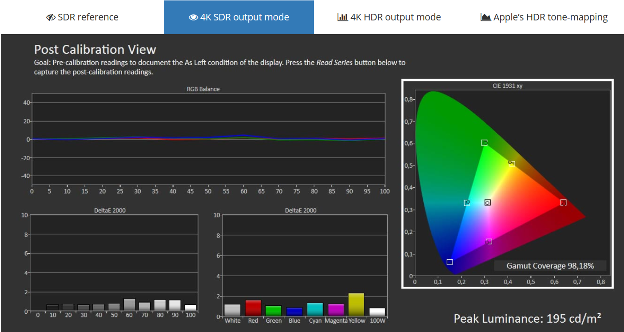This screenshot has height=332, width=624.
Task: Click the Green DeltaE bar
Action: click(274, 311)
